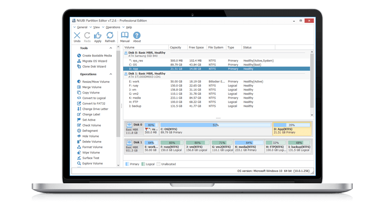Click the Convert to FAT32 icon
Screen dimensions: 384x209
click(79, 104)
